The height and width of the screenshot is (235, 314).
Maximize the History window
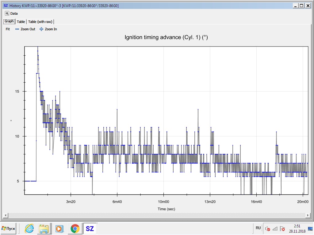tap(302, 6)
